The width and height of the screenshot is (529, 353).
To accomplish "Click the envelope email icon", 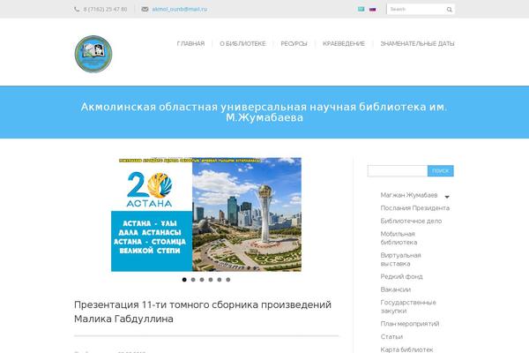I will pyautogui.click(x=145, y=9).
